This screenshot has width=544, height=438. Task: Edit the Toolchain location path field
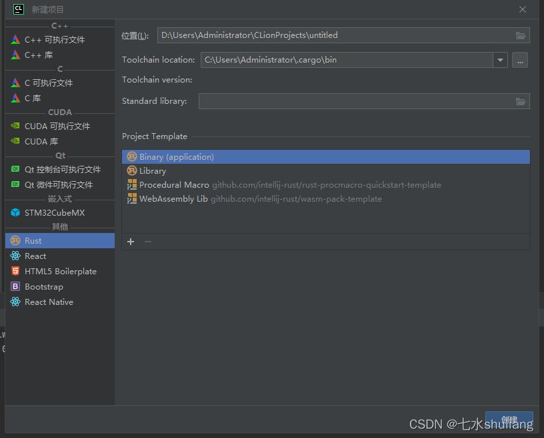(347, 60)
